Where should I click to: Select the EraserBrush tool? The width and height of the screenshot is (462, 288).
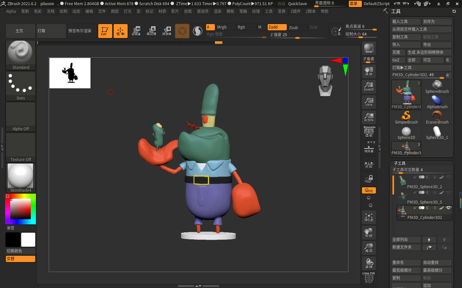click(x=437, y=118)
